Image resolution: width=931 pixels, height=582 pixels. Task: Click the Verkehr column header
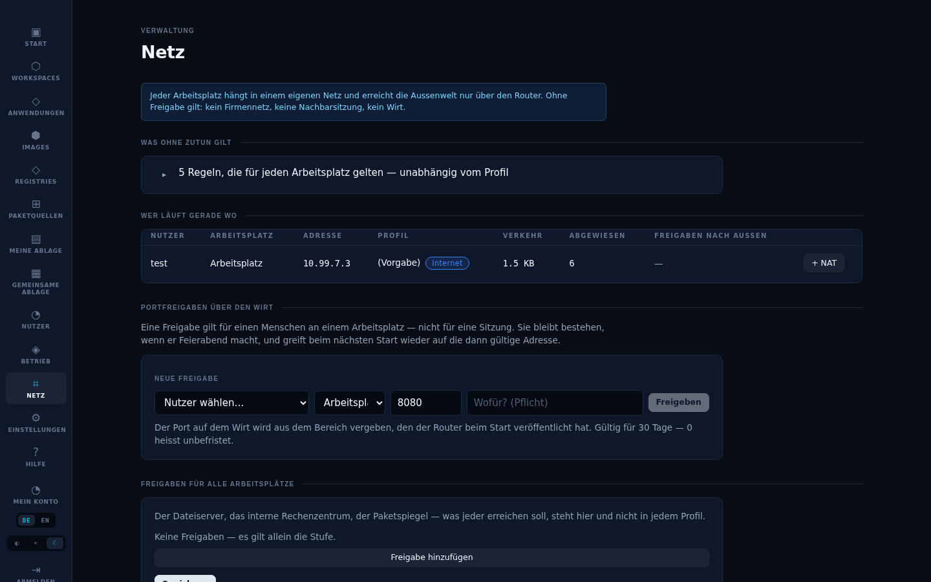click(522, 235)
